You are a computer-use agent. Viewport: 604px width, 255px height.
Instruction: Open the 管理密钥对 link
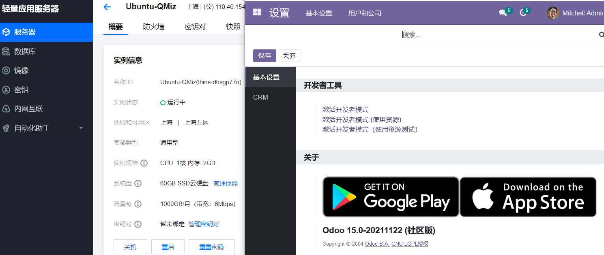[204, 224]
